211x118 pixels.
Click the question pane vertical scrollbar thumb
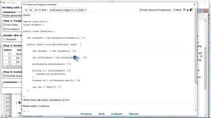pos(196,47)
